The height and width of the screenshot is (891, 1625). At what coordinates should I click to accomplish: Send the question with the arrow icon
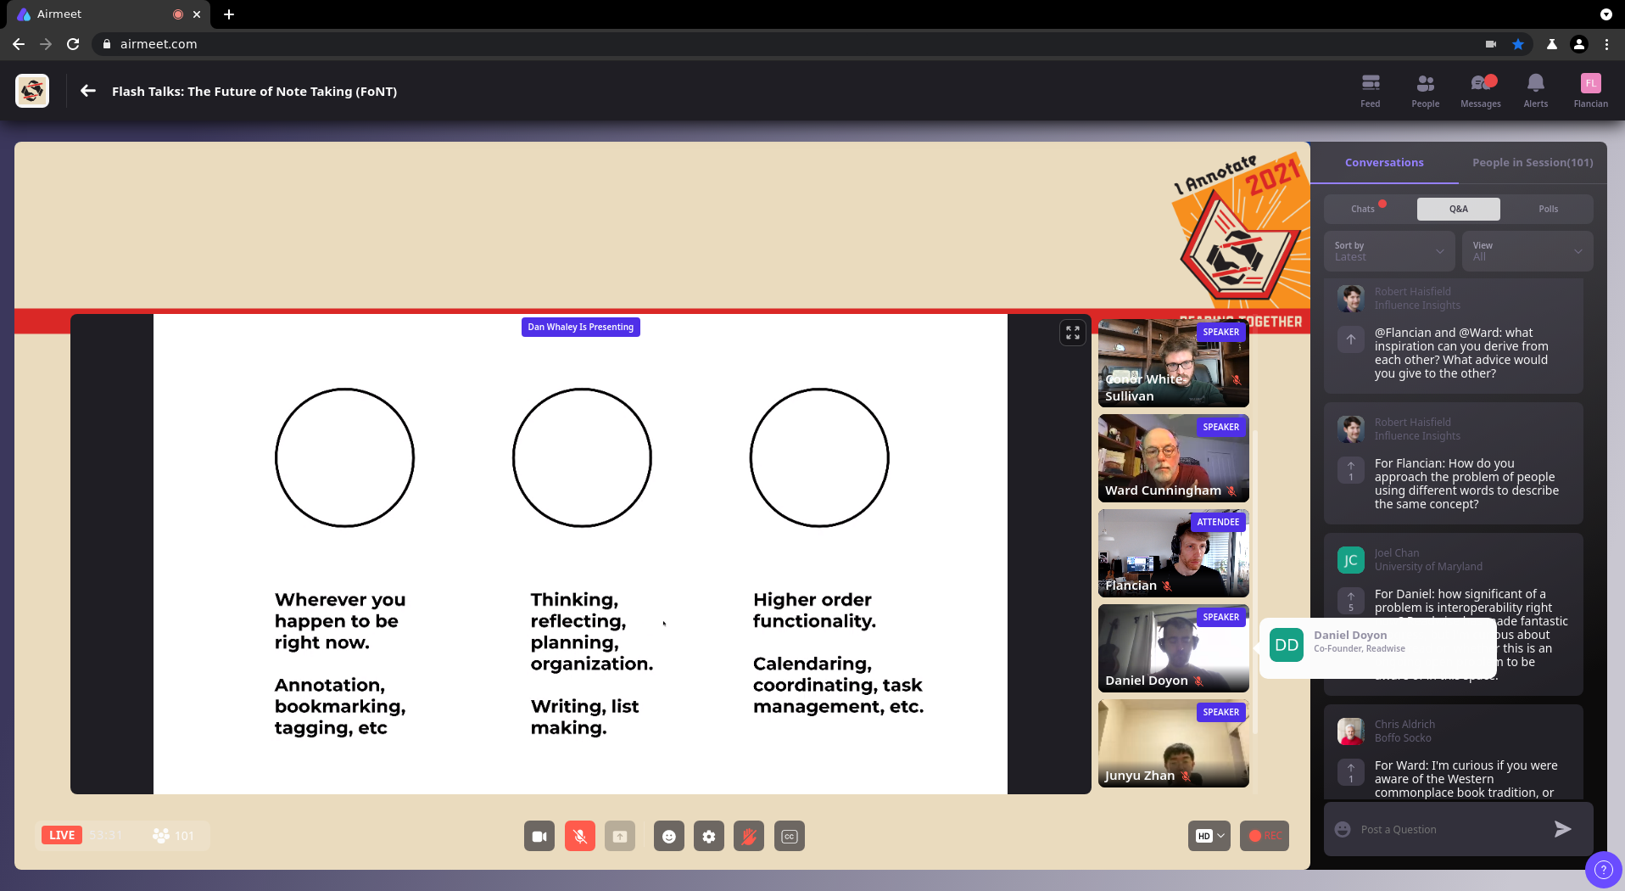tap(1562, 829)
